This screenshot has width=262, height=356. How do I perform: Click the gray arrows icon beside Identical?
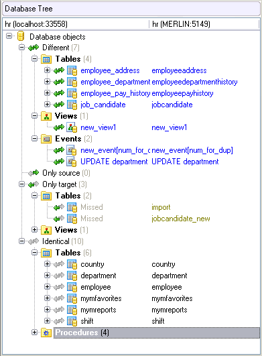(x=34, y=241)
